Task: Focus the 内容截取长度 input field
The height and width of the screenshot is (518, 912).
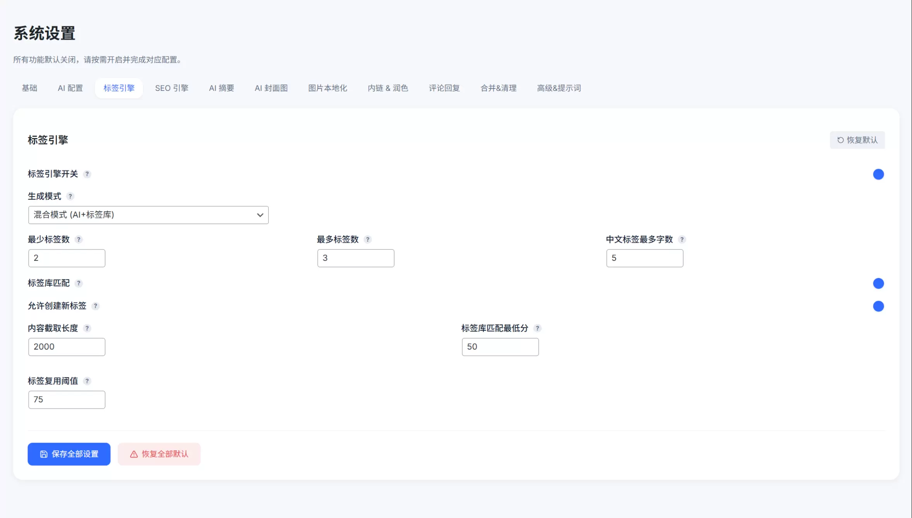Action: (x=67, y=347)
